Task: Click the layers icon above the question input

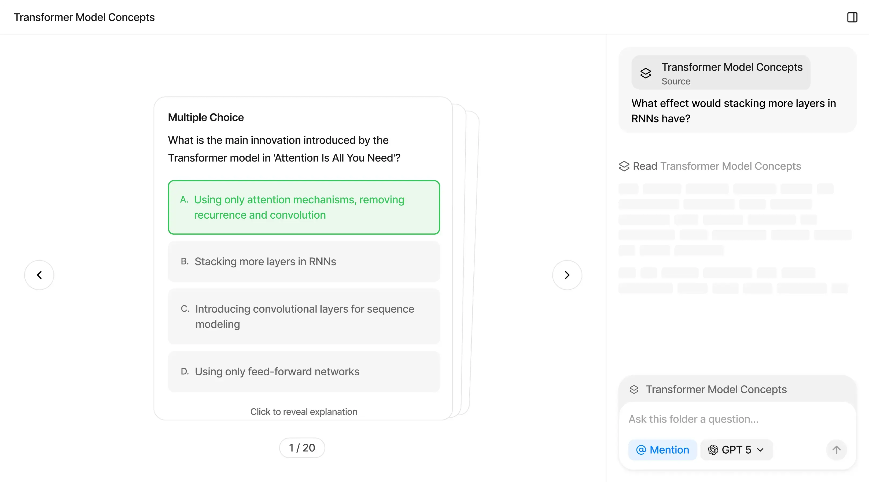Action: click(x=634, y=389)
